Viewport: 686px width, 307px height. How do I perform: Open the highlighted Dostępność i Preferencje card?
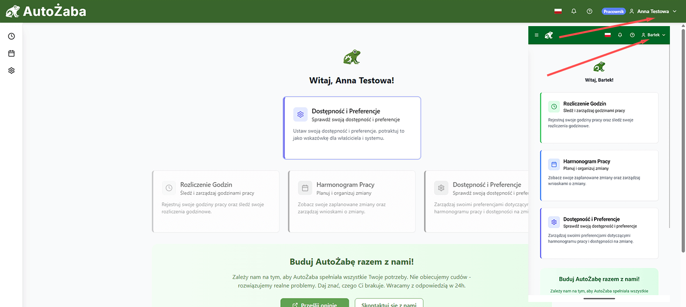[x=352, y=128]
